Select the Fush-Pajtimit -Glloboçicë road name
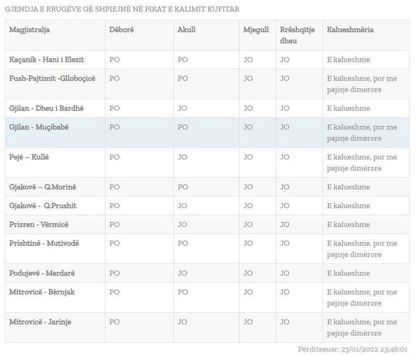This screenshot has width=416, height=355. (x=52, y=78)
